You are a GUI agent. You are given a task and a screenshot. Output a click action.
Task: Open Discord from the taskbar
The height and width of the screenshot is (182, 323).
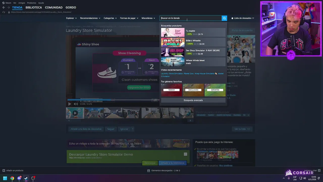click(x=19, y=178)
